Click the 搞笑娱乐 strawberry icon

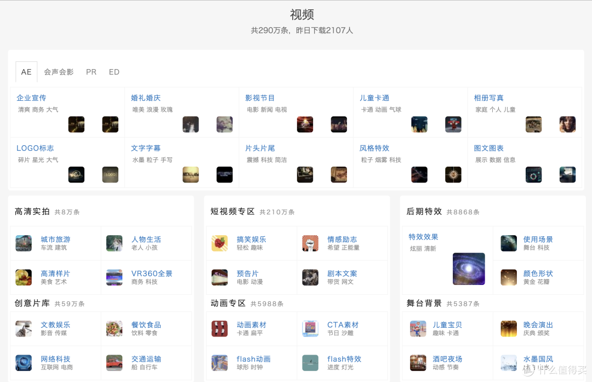pos(219,243)
